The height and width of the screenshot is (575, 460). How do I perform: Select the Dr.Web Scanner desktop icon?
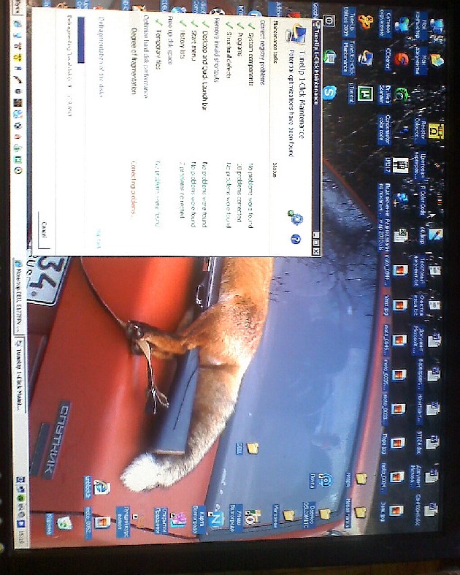coord(401,94)
